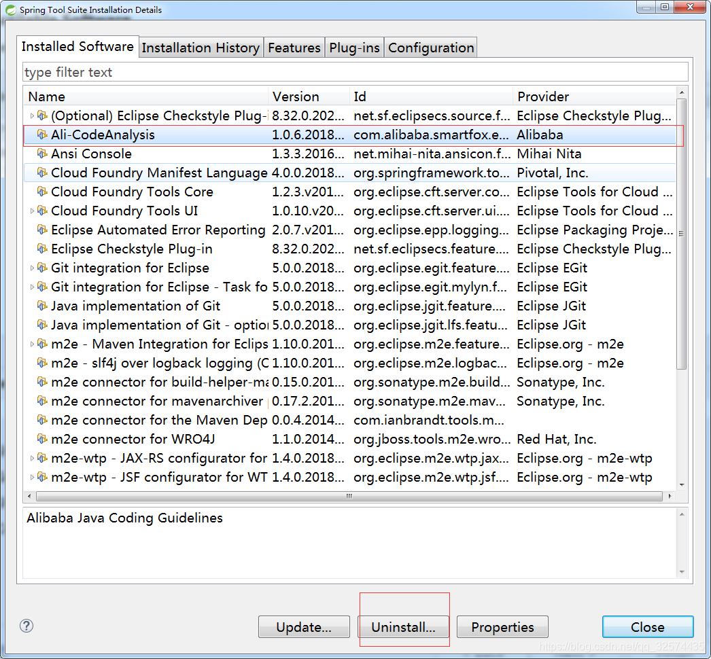This screenshot has height=659, width=711.
Task: Open the Features tab
Action: 294,48
